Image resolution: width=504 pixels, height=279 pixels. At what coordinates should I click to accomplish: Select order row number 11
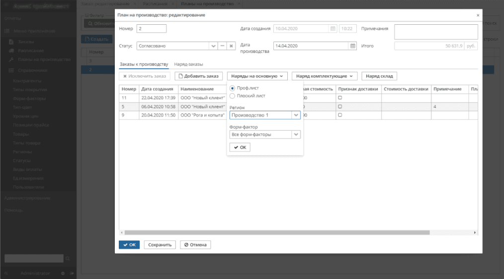click(x=298, y=98)
